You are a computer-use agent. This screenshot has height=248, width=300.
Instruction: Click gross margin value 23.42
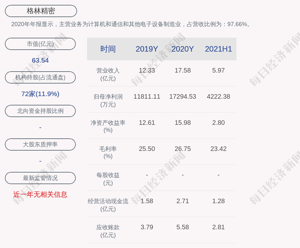pos(218,149)
